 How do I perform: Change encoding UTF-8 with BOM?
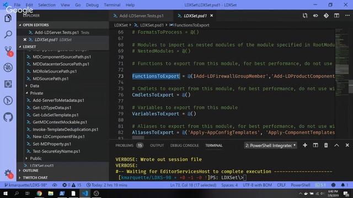click(257, 185)
